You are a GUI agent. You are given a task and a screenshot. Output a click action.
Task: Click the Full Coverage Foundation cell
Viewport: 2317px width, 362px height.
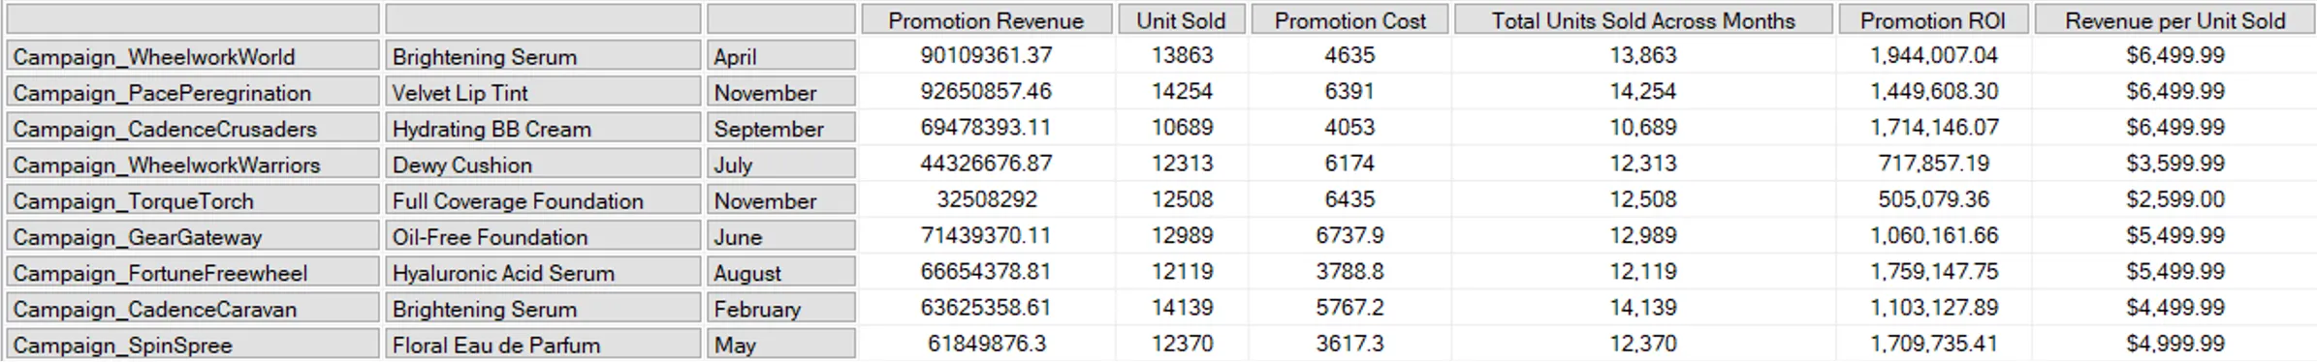point(543,200)
